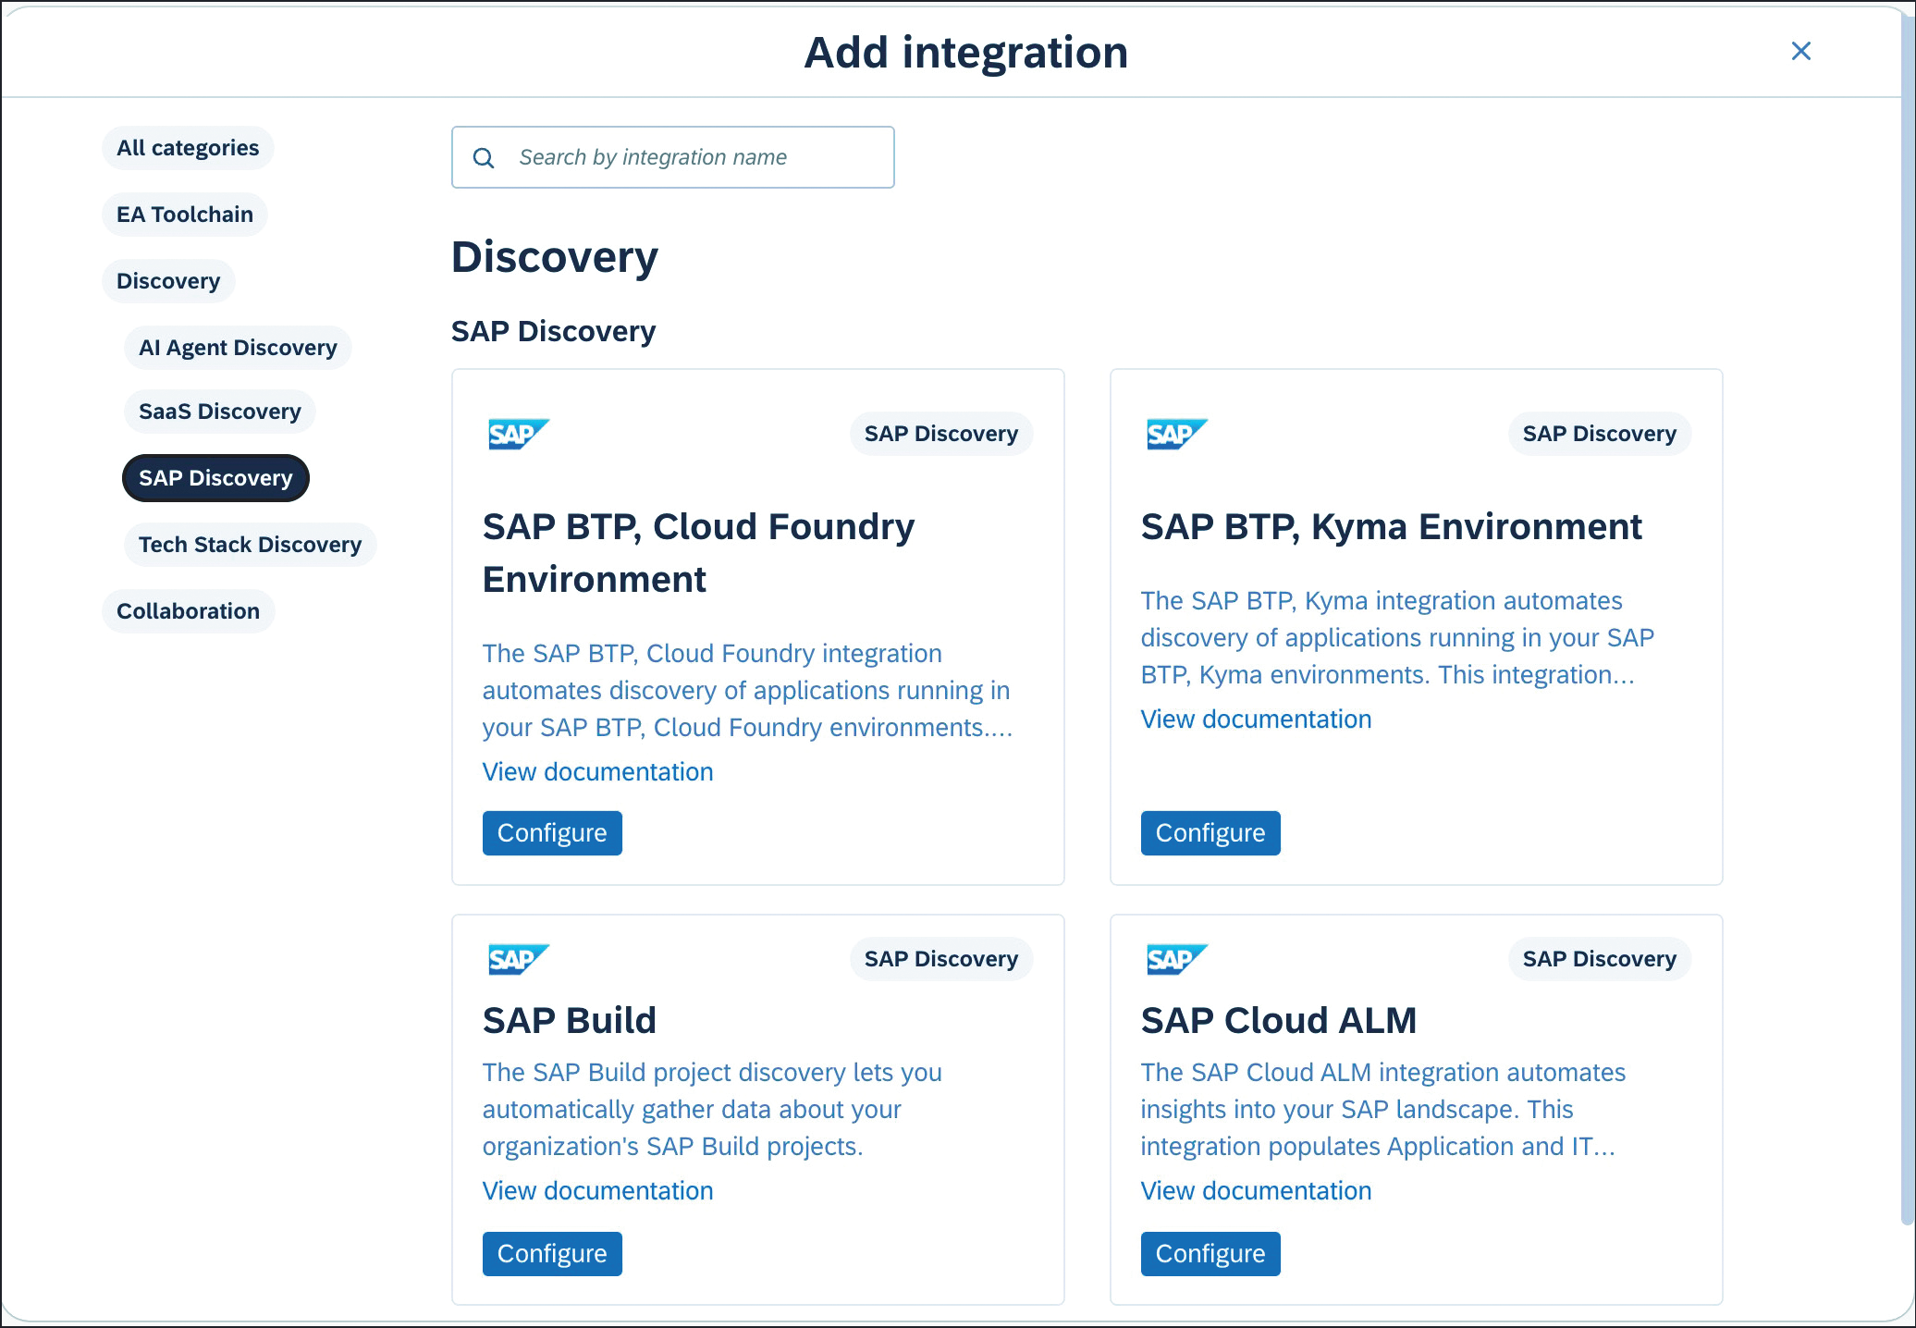1916x1328 pixels.
Task: Click SAP Discovery tag on SAP Build card
Action: [x=941, y=959]
